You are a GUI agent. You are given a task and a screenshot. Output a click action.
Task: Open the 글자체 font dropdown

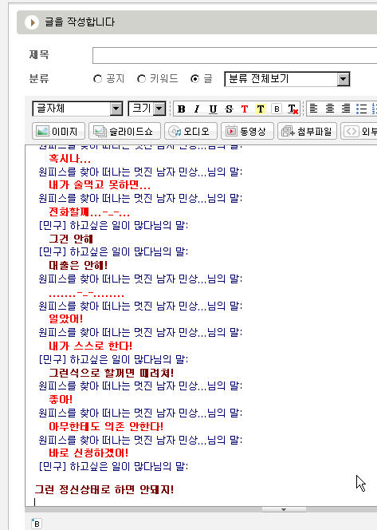pyautogui.click(x=77, y=109)
